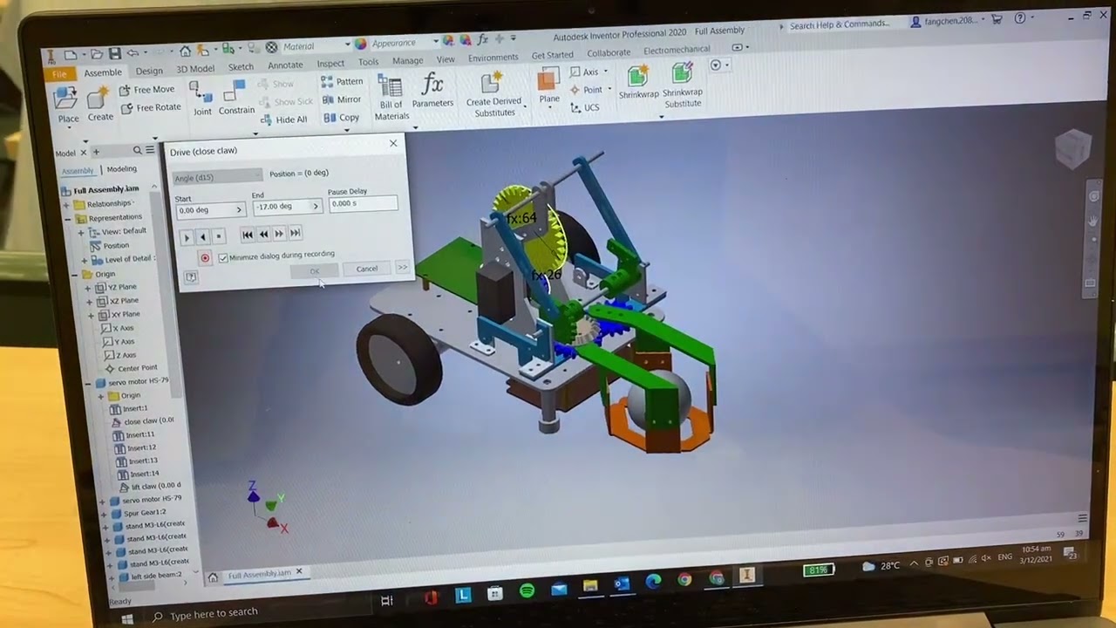Select the close claw constraint in browser
The width and height of the screenshot is (1116, 628).
[x=144, y=421]
